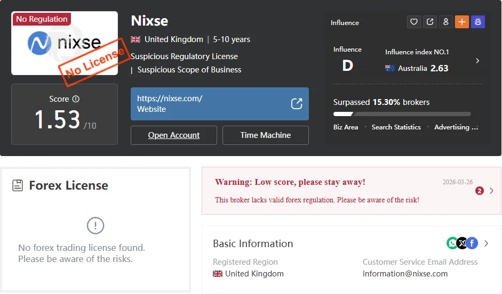This screenshot has width=502, height=294.
Task: Click the exclamation alert icon under Forex License
Action: tap(95, 226)
